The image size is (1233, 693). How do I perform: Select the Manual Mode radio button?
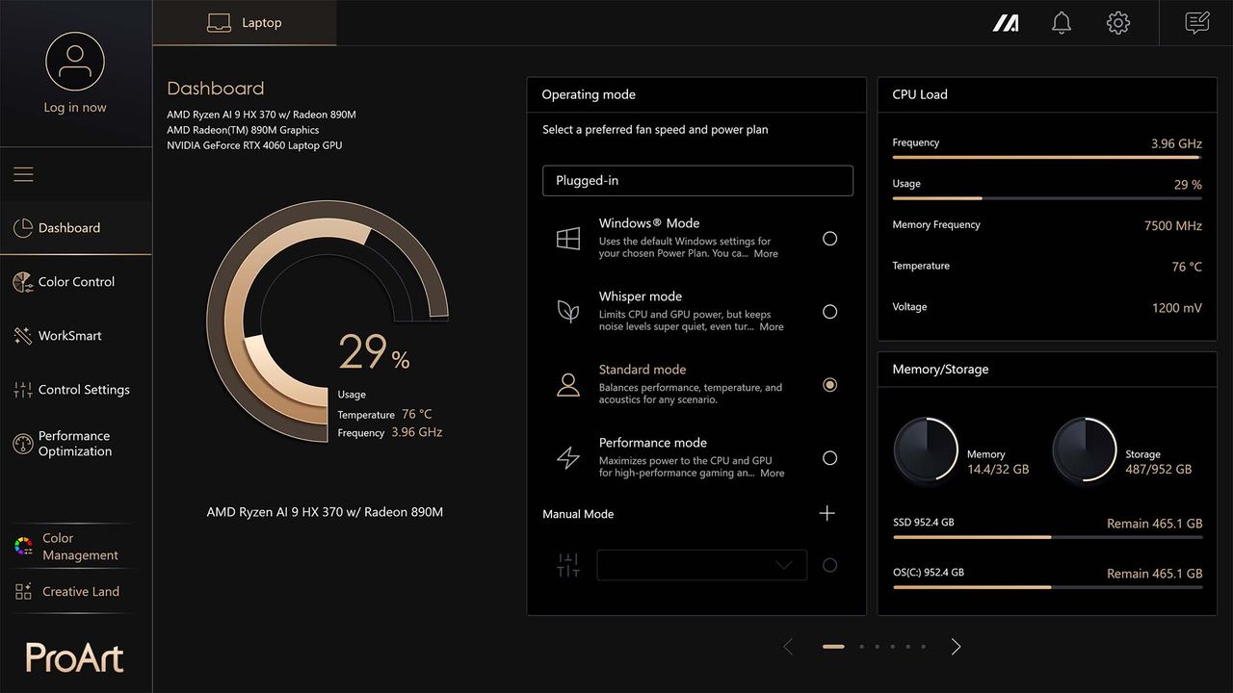coord(829,565)
